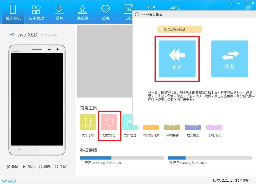Click the 恢复 restore tile
This screenshot has width=256, height=184.
pyautogui.click(x=229, y=59)
